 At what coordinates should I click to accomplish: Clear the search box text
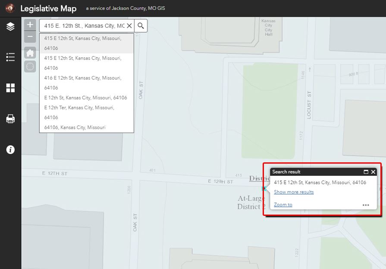click(129, 26)
